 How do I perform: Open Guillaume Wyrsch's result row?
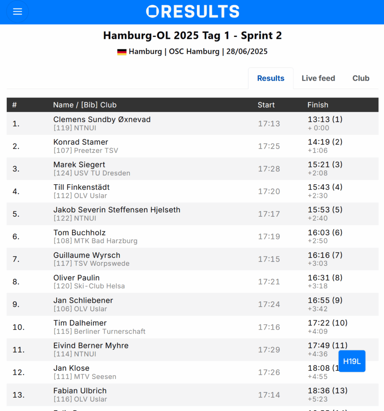pyautogui.click(x=192, y=259)
